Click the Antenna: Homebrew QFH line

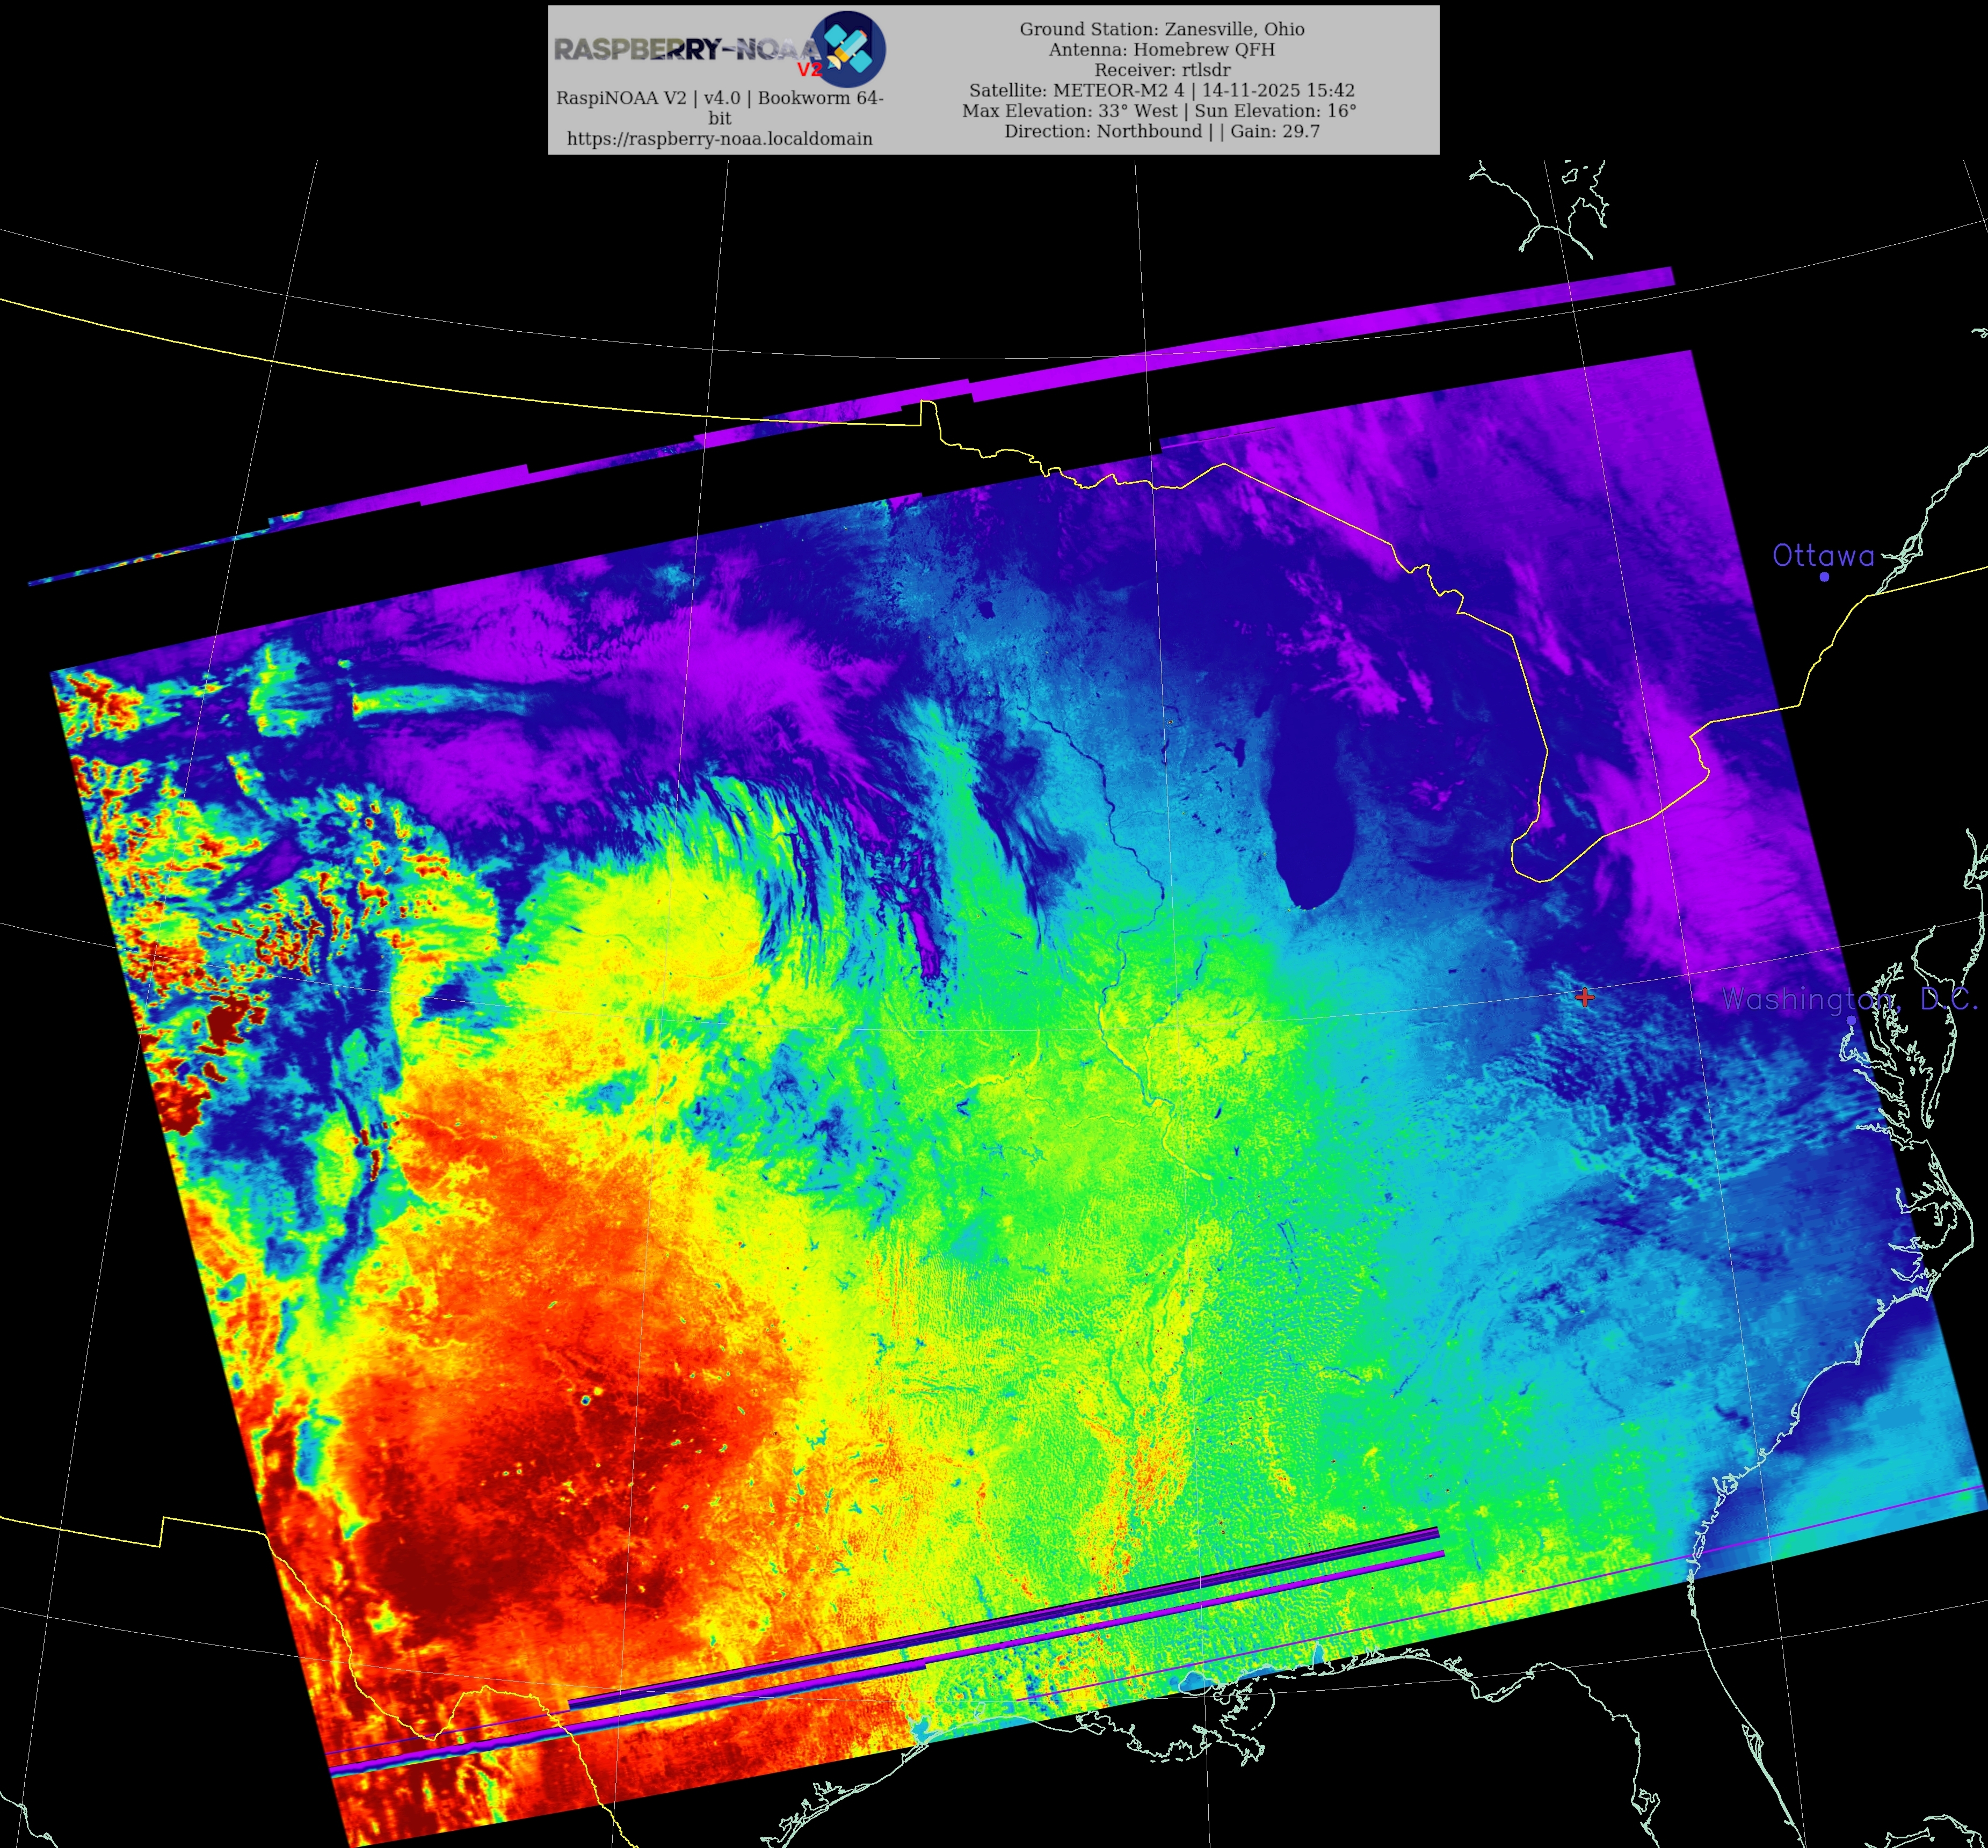click(1161, 49)
